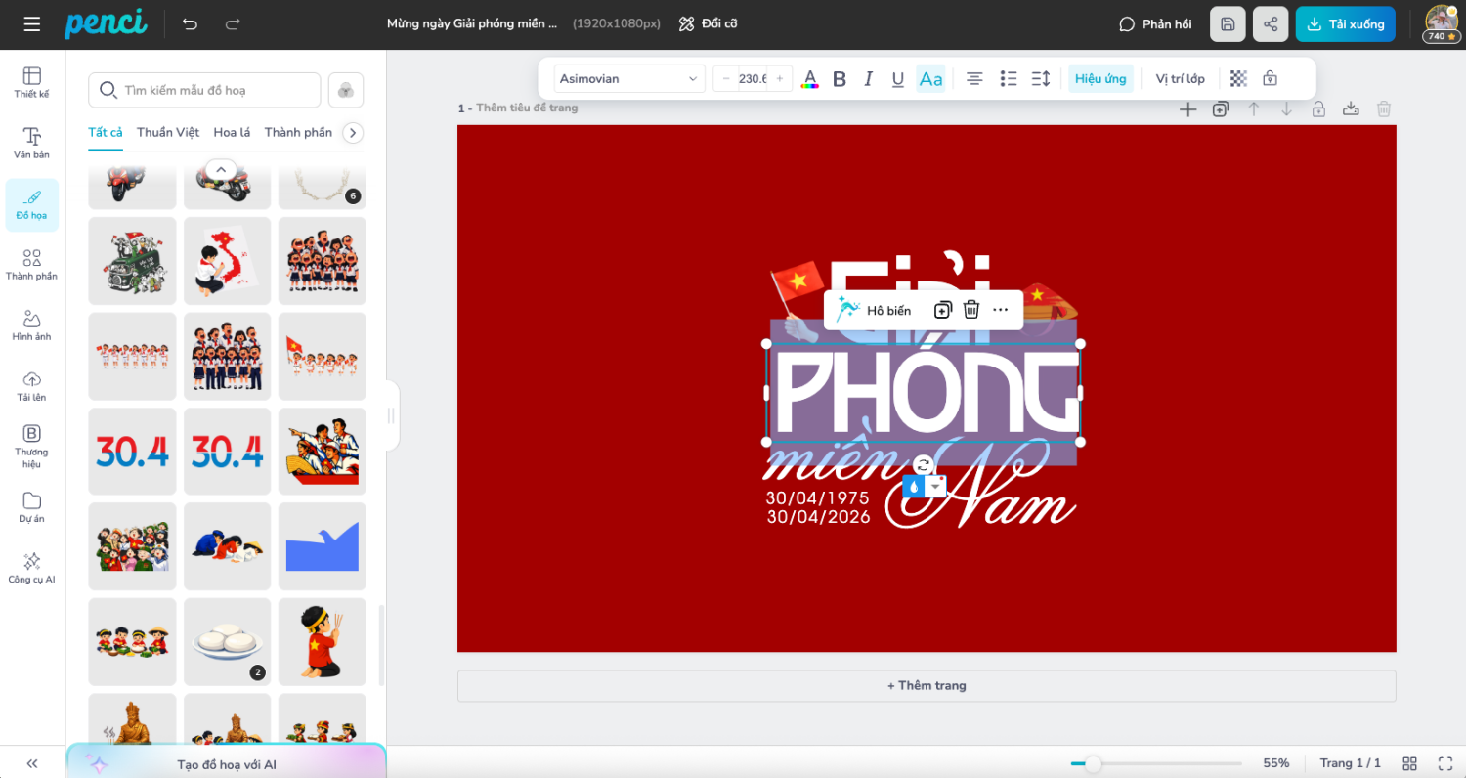The height and width of the screenshot is (778, 1466).
Task: Click the Tải xuống download button
Action: click(1345, 24)
